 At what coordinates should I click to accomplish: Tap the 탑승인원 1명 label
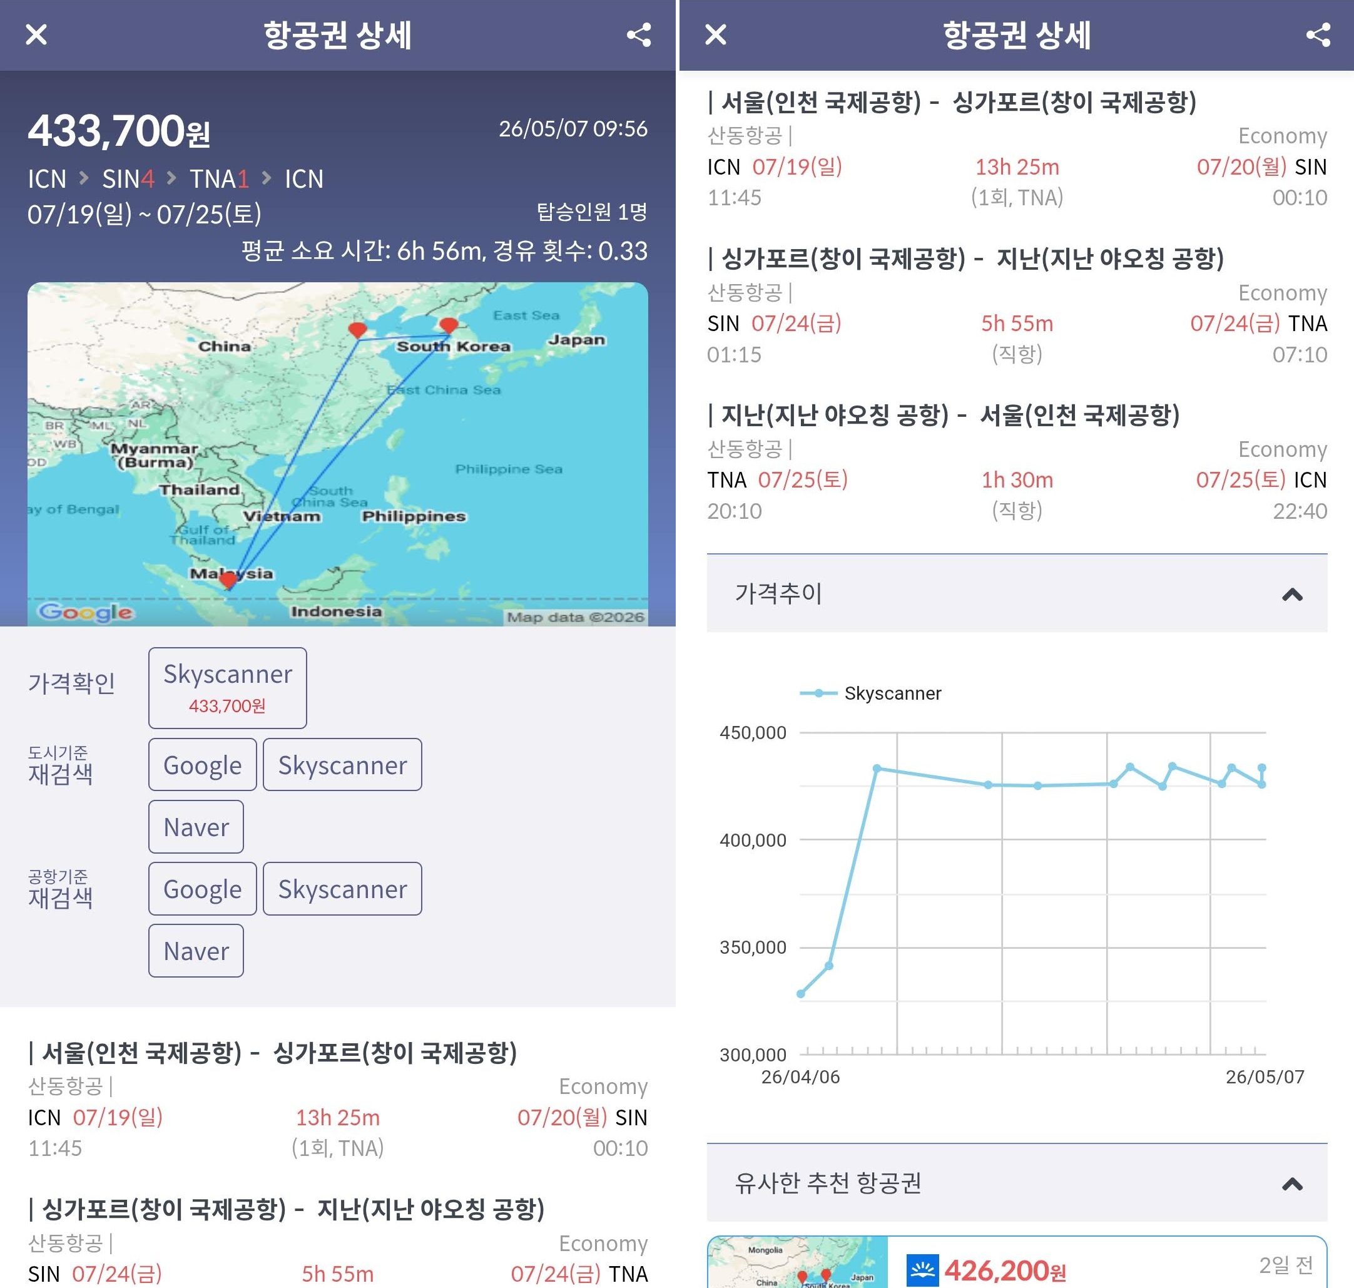pyautogui.click(x=591, y=212)
